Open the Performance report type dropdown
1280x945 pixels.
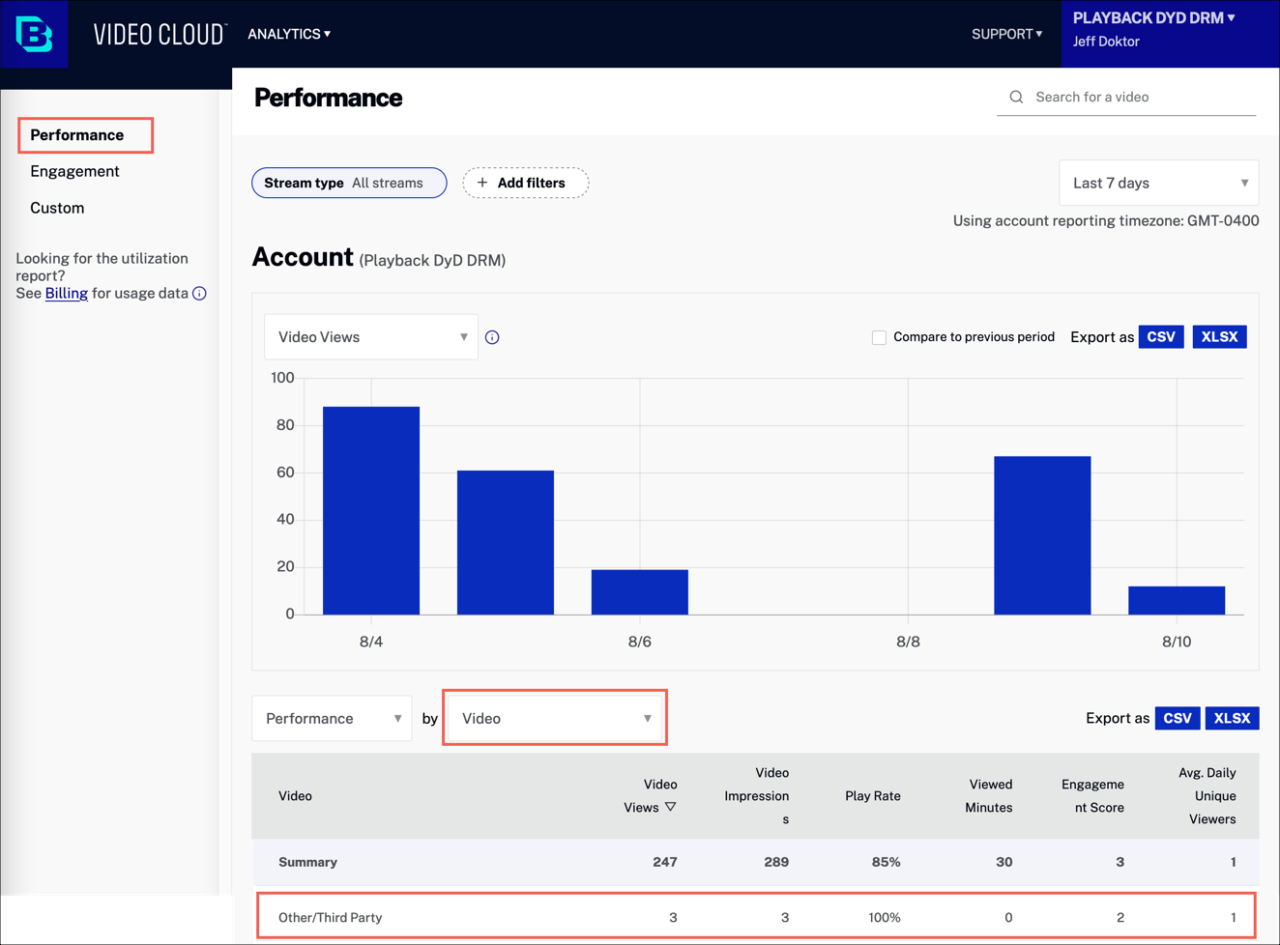coord(332,718)
